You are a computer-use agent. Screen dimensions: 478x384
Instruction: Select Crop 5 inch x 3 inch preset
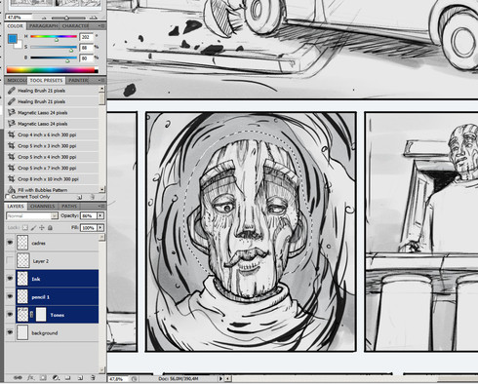pos(52,145)
